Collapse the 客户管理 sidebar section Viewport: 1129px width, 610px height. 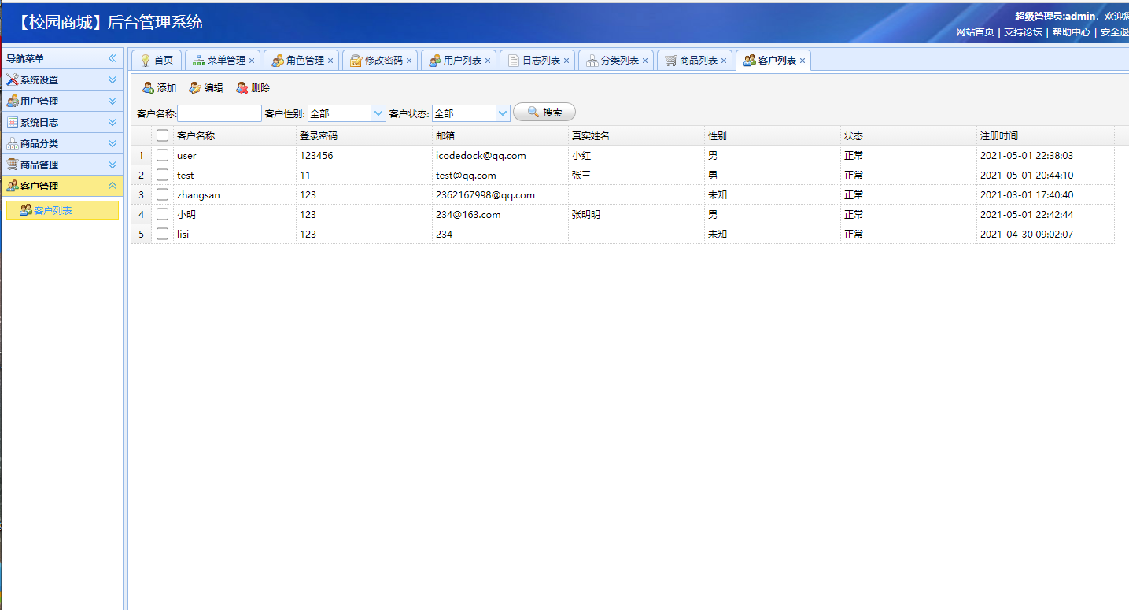tap(112, 186)
